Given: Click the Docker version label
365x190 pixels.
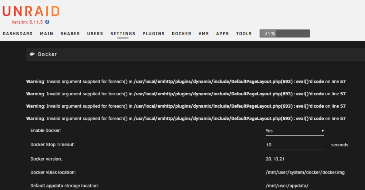Looking at the screenshot, I should click(46, 159).
